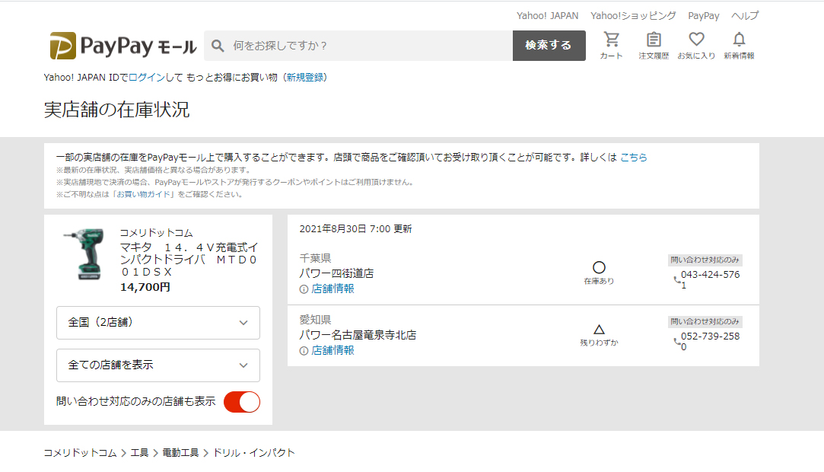Click store name パワー四街道店

coord(336,273)
